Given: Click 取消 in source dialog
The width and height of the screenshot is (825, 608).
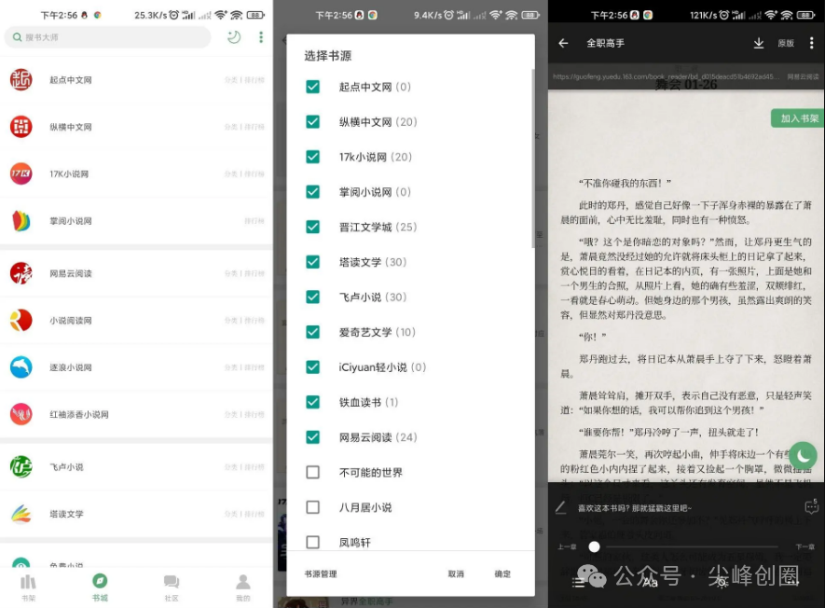Looking at the screenshot, I should 456,573.
